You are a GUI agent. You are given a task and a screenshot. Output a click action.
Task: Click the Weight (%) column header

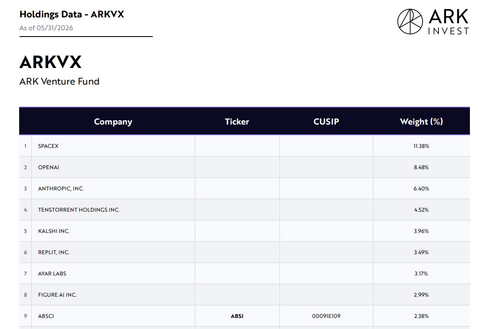421,122
